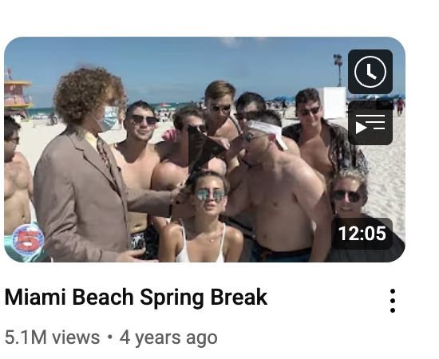Click the 12:05 duration badge

(x=362, y=234)
